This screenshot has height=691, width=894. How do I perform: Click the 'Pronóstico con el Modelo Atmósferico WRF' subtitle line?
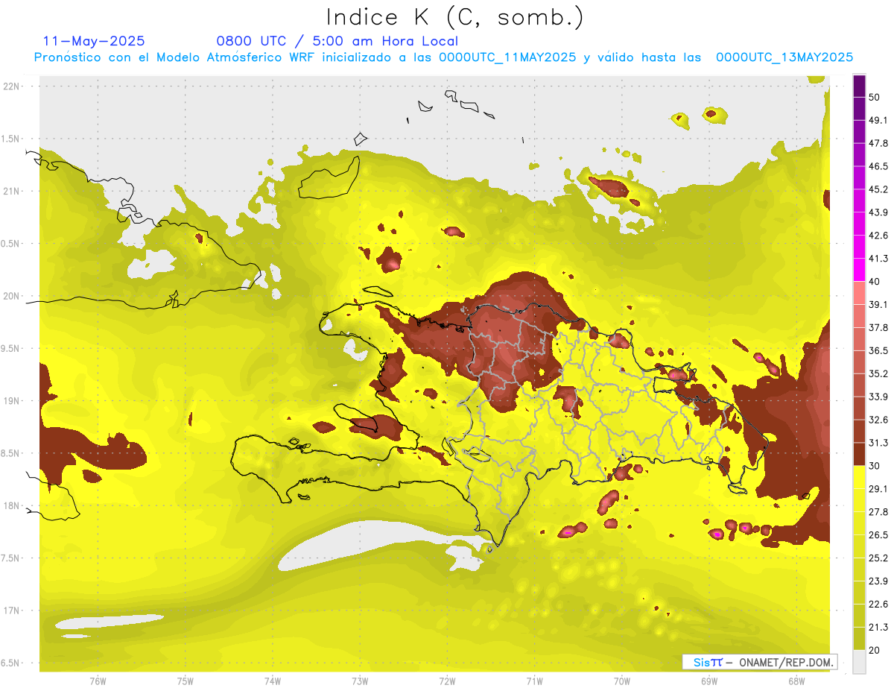point(443,57)
